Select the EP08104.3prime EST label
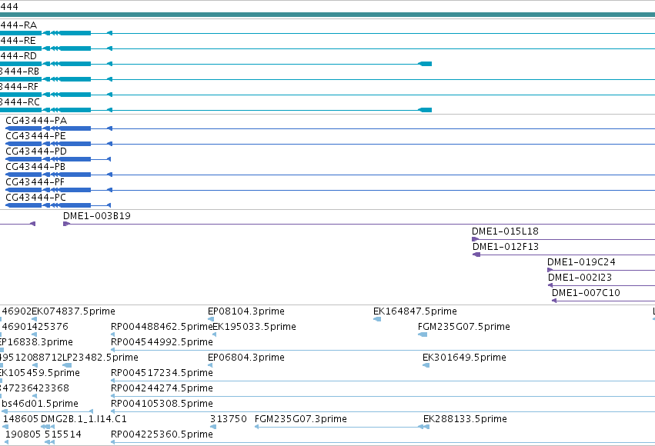Screen dimensions: 655x446 tap(246, 311)
